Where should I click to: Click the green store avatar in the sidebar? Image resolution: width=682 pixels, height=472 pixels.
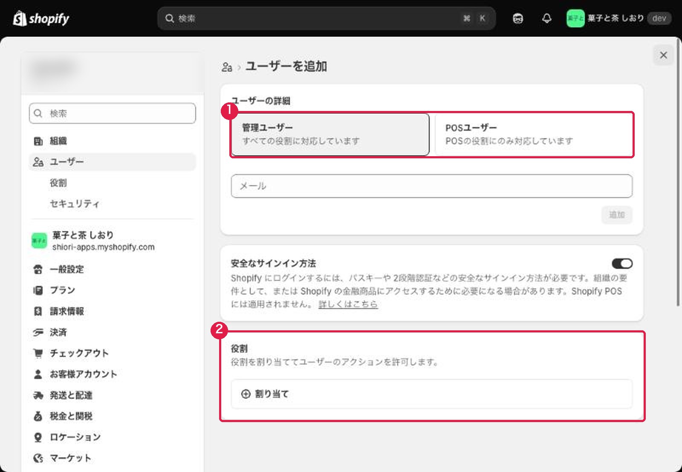click(x=39, y=241)
